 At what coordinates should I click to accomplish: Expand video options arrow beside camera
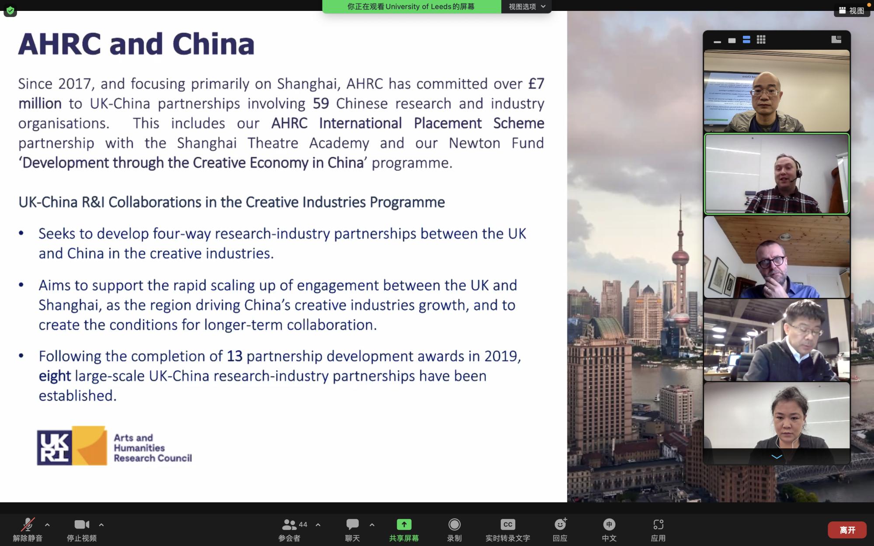[101, 525]
